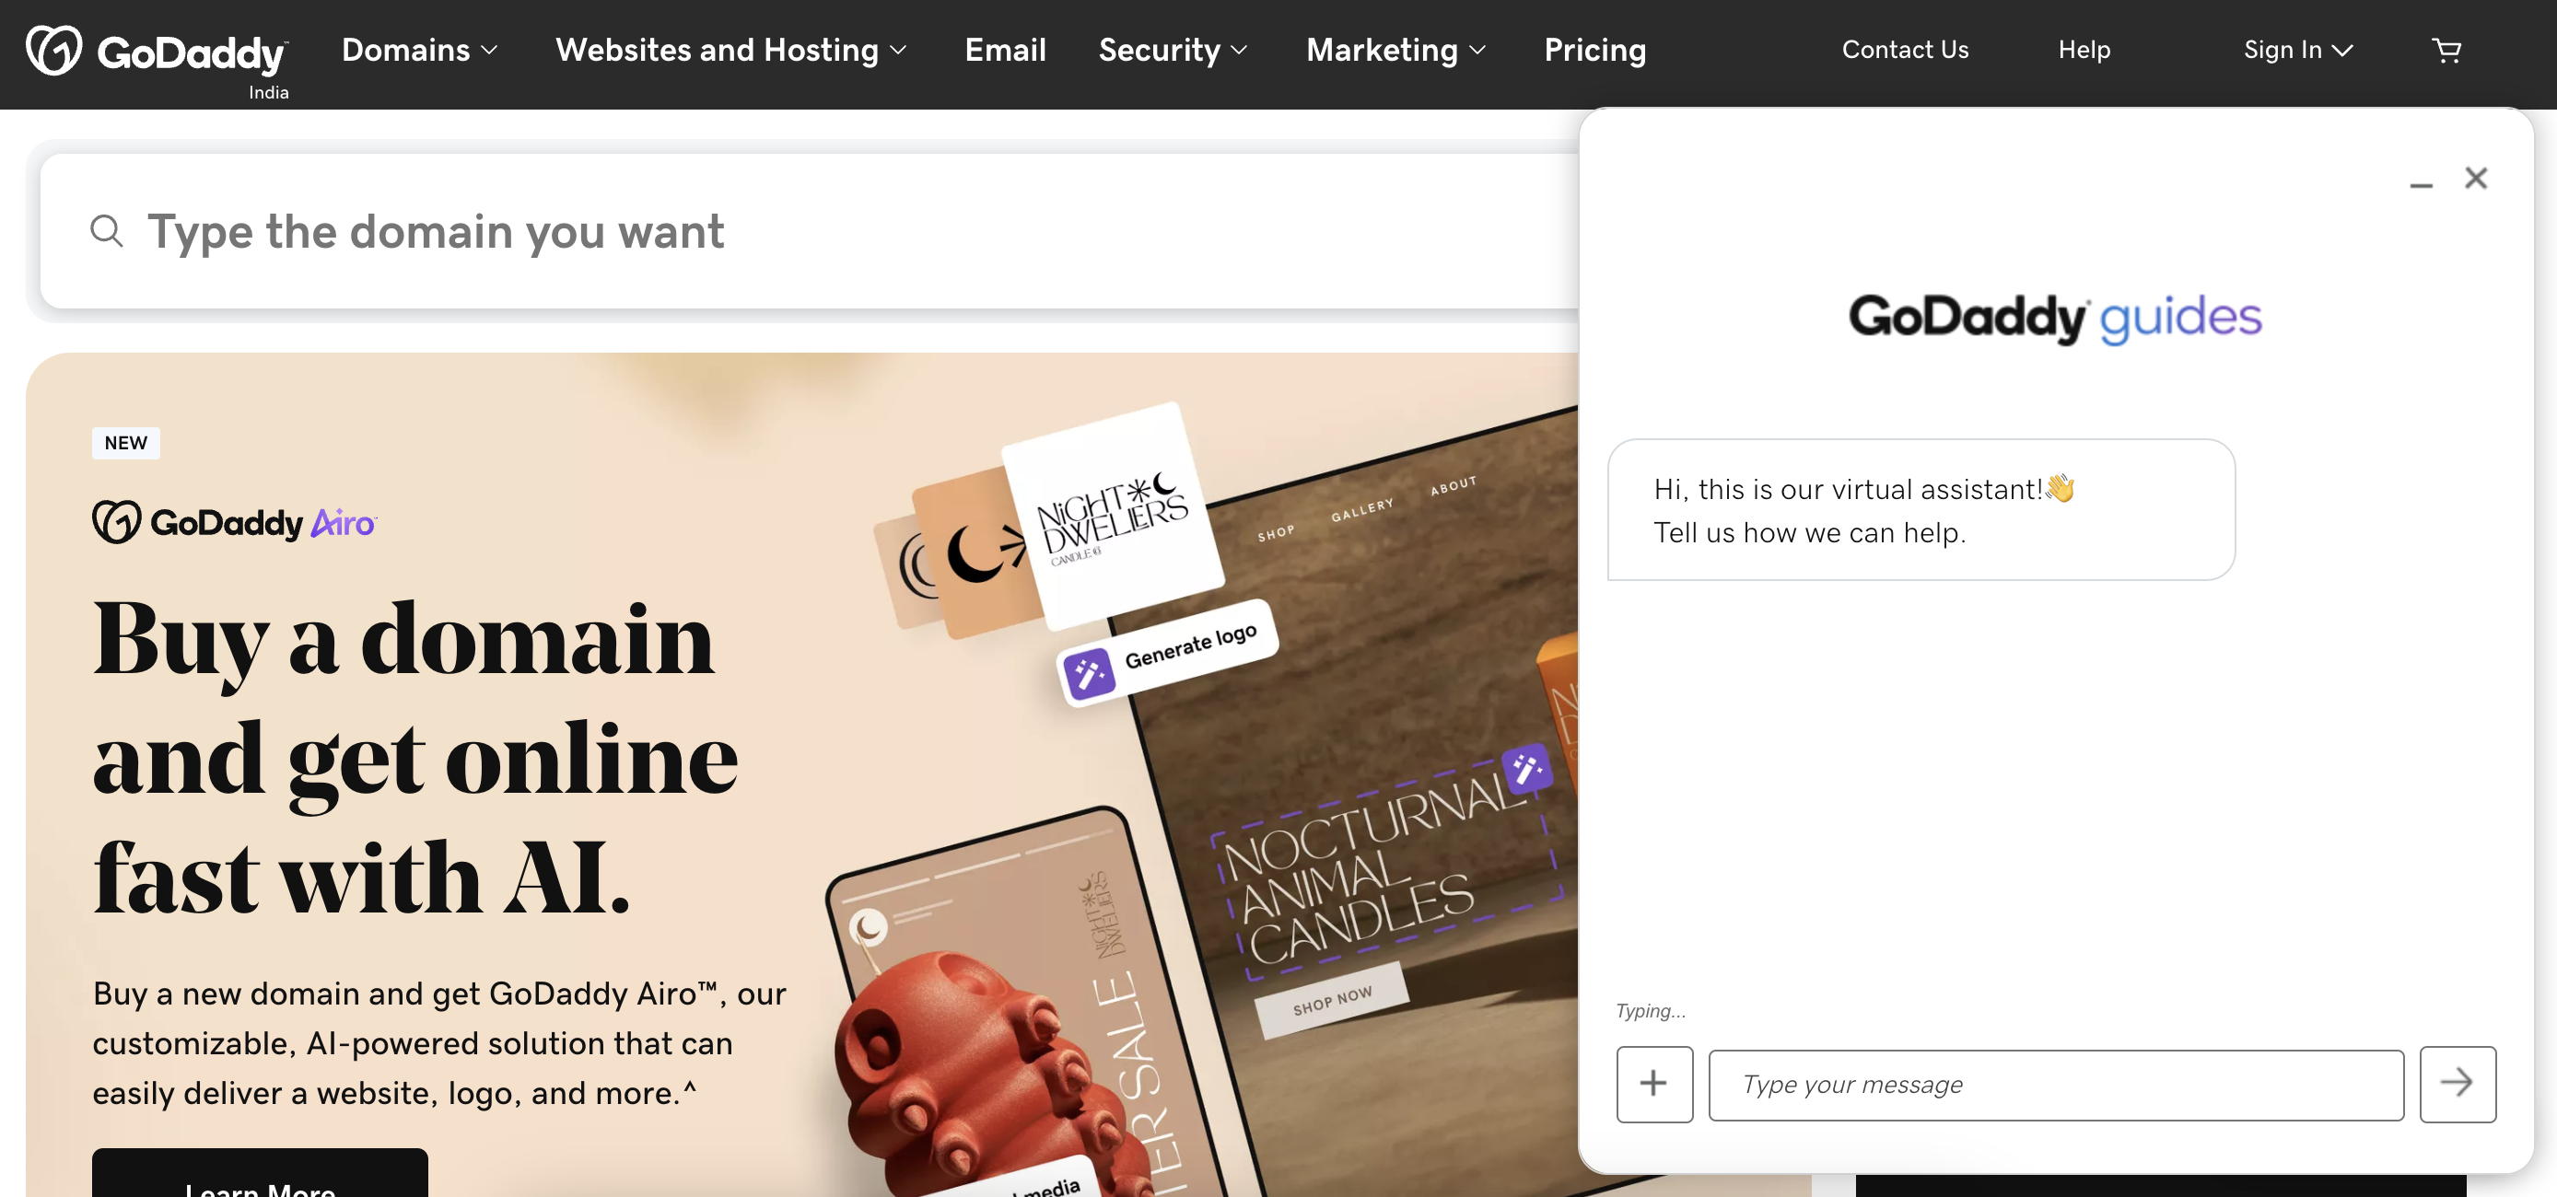Screen dimensions: 2557x1197
Task: Focus the domain search field
Action: click(809, 231)
